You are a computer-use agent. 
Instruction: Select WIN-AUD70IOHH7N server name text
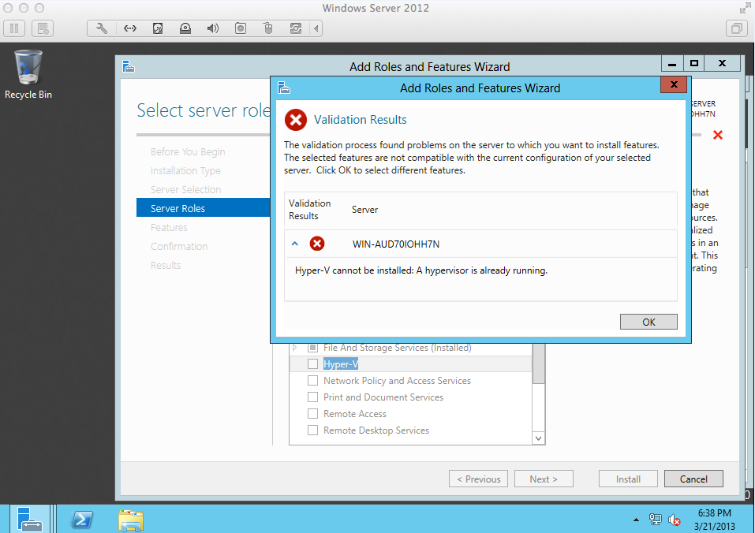396,244
